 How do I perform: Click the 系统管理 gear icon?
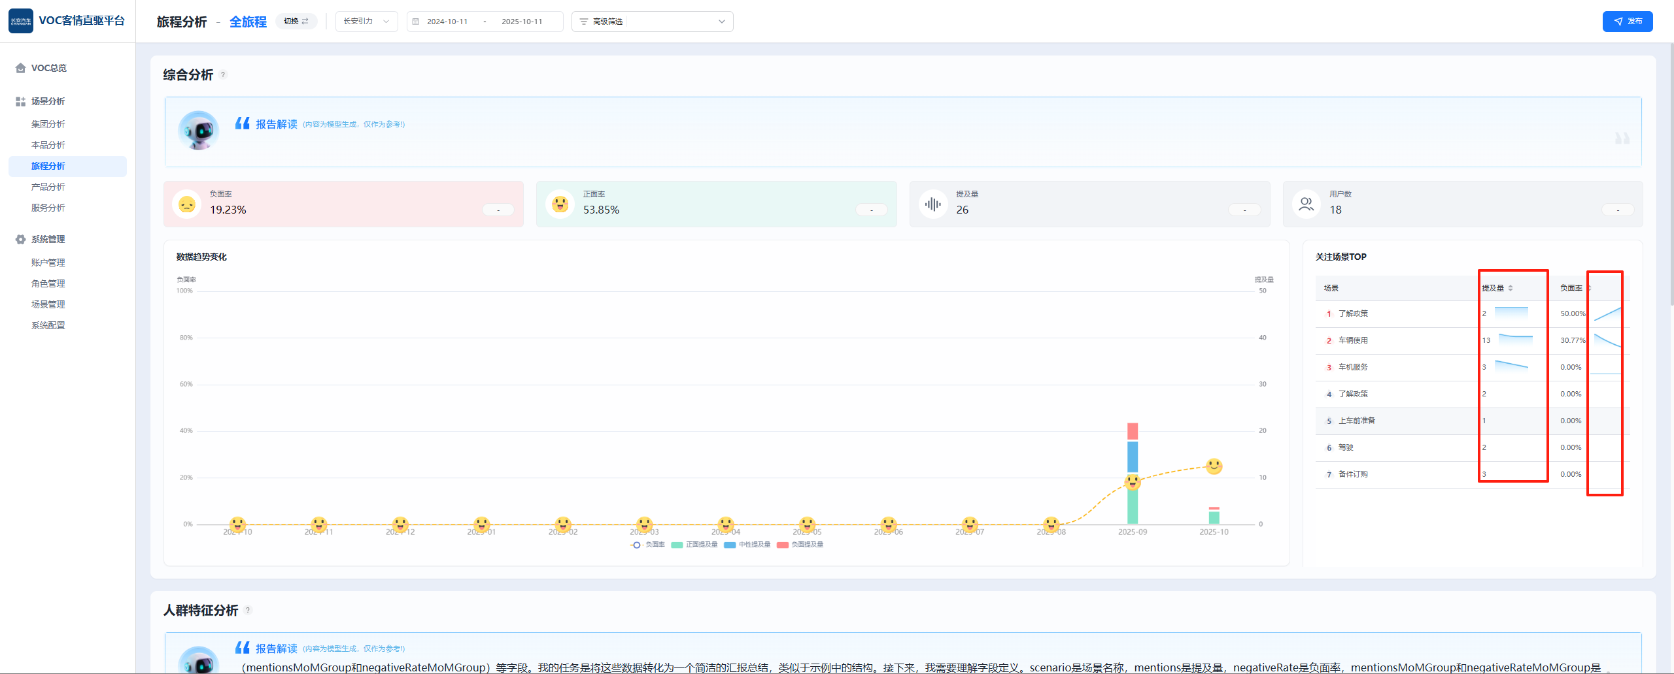coord(20,239)
